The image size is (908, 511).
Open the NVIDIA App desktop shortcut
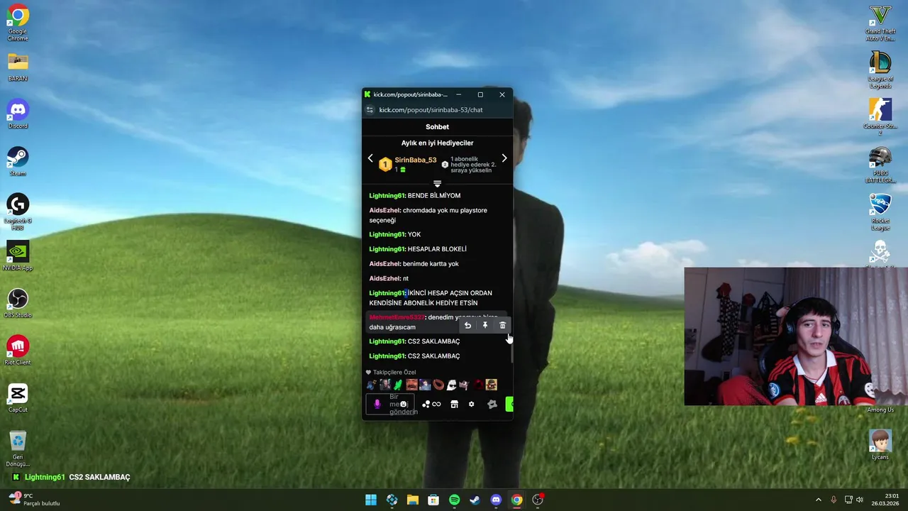[18, 255]
